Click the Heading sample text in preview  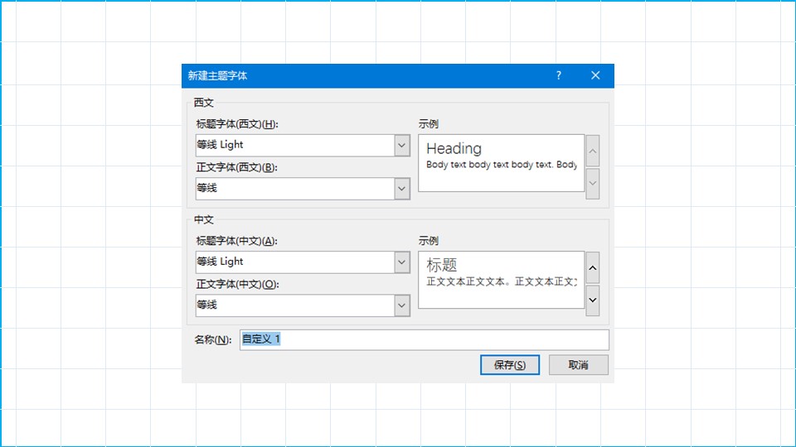pos(454,148)
